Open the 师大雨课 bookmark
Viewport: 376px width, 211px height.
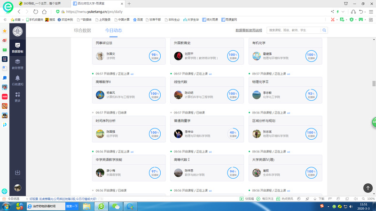pyautogui.click(x=210, y=20)
